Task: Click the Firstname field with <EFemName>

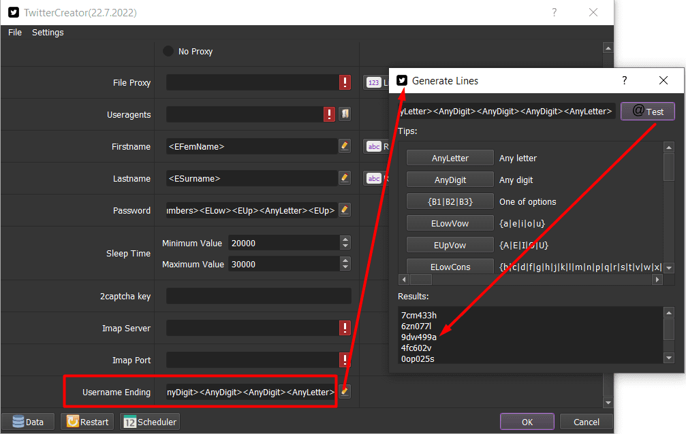Action: point(252,146)
